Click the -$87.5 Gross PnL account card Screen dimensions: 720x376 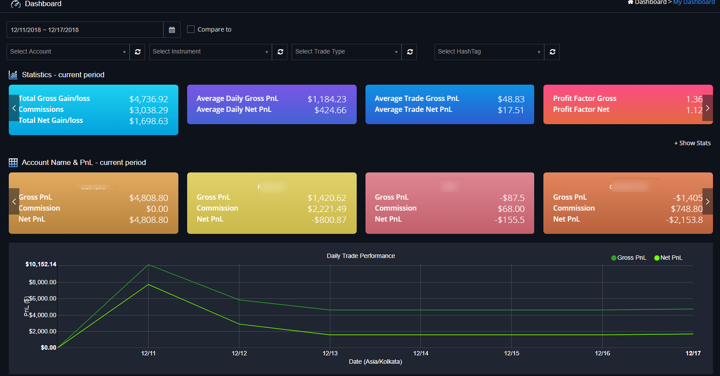point(450,203)
